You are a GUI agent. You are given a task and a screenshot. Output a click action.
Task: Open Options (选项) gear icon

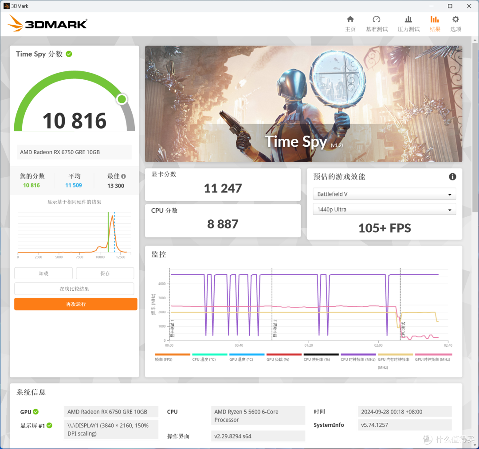(x=455, y=20)
